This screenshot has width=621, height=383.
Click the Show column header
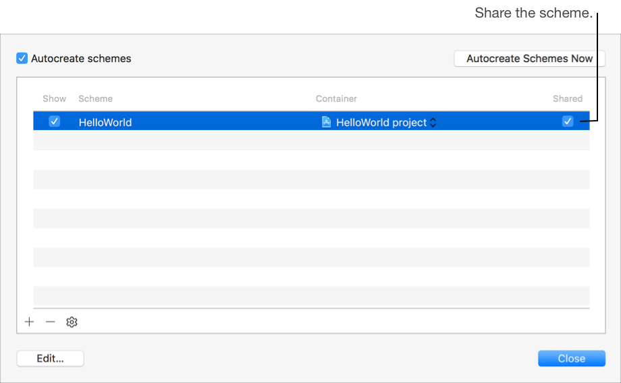tap(54, 98)
